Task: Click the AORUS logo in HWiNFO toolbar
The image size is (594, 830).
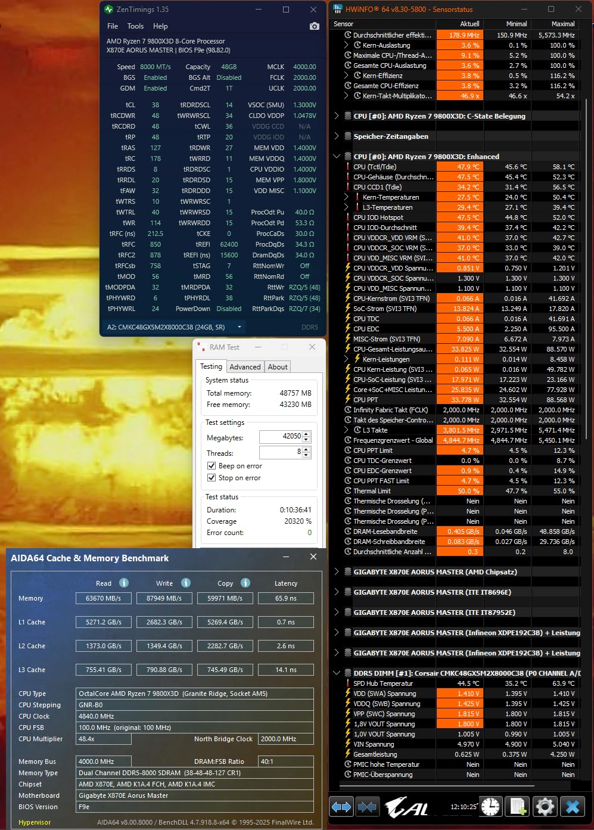Action: [x=408, y=807]
